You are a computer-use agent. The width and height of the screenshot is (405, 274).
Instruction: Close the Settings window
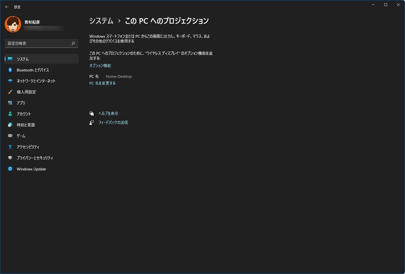pyautogui.click(x=398, y=5)
